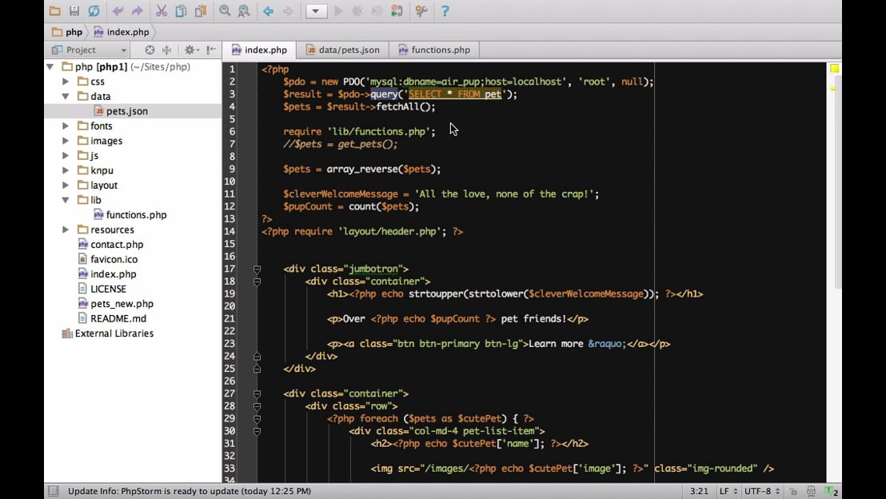Open Settings via wrench icon

(421, 10)
